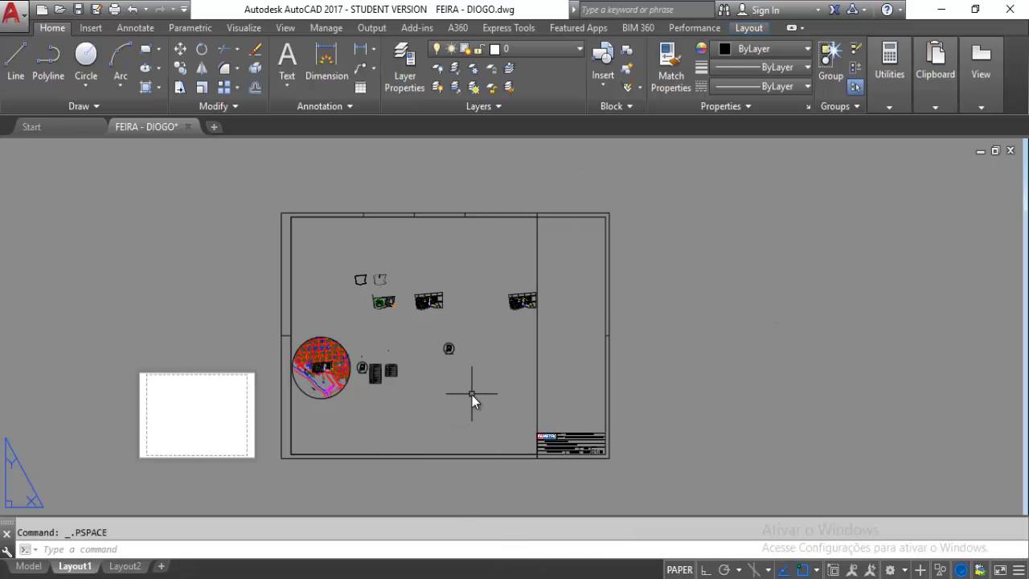Click Match Properties tool
The height and width of the screenshot is (579, 1029).
(x=671, y=68)
